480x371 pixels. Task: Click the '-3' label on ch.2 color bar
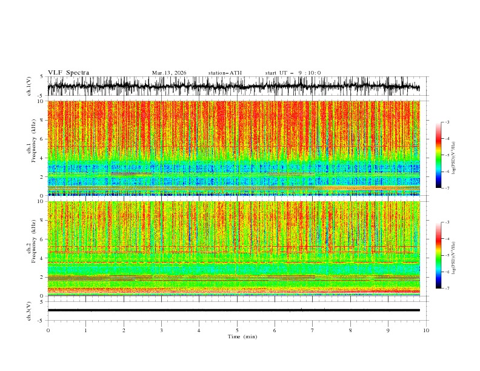(447, 222)
